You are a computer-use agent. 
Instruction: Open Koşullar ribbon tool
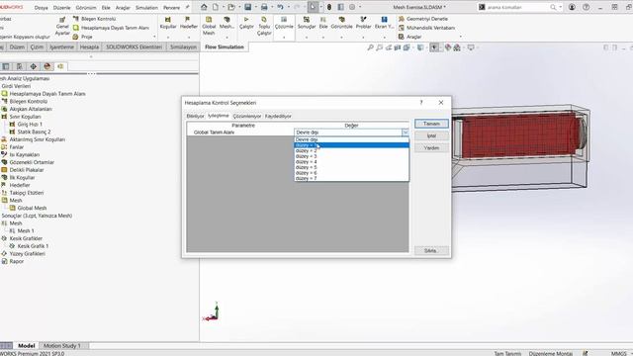coord(168,23)
